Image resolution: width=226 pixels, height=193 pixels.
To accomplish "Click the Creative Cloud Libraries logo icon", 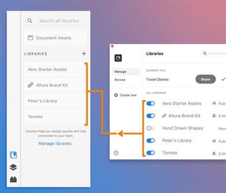I will (118, 58).
